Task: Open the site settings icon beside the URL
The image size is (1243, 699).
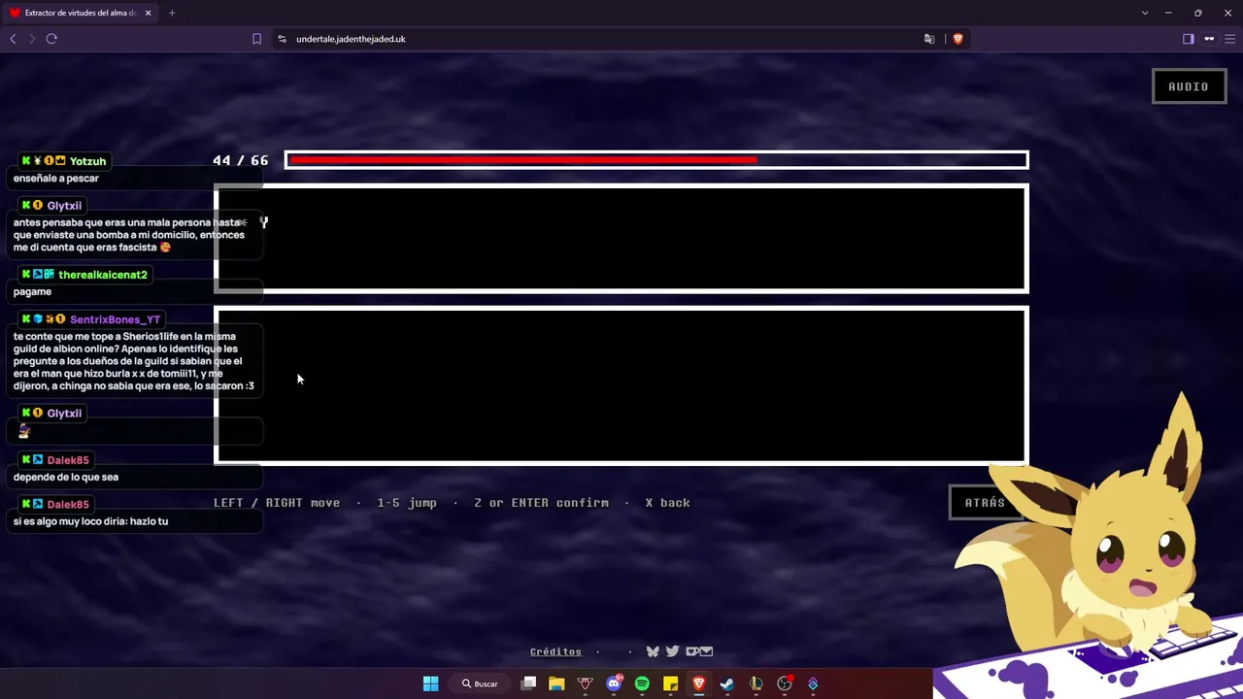Action: (x=282, y=39)
